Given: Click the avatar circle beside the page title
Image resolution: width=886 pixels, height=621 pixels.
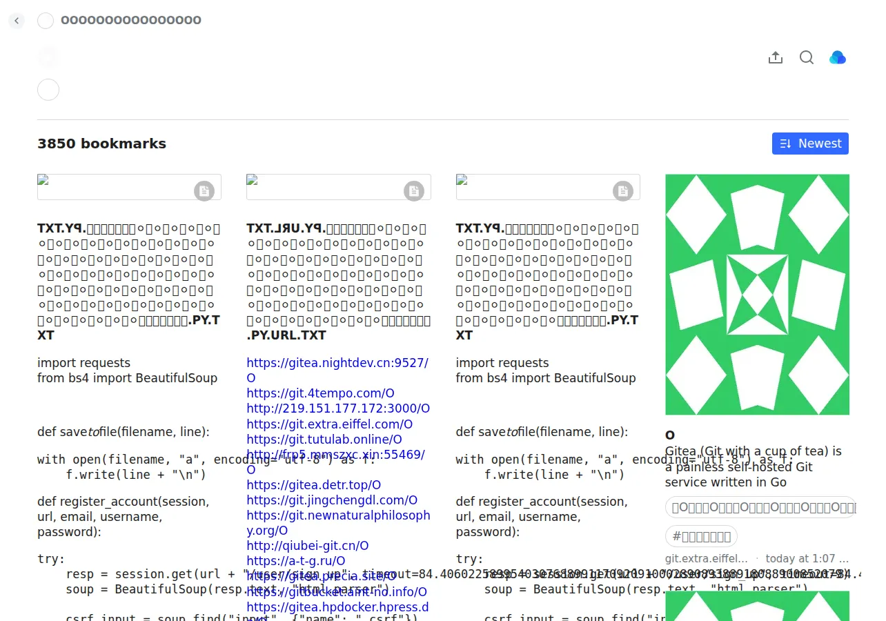Looking at the screenshot, I should pos(46,21).
